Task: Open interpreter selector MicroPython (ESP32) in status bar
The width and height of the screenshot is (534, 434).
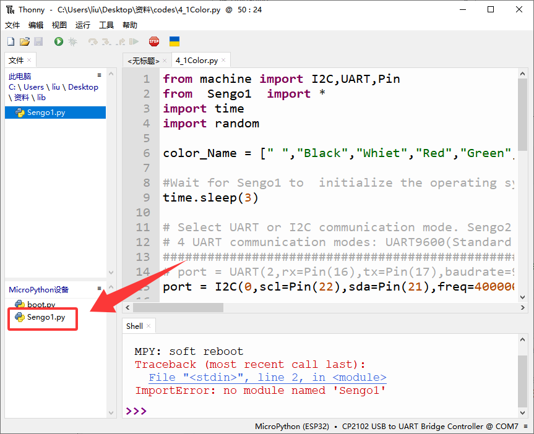Action: click(292, 427)
